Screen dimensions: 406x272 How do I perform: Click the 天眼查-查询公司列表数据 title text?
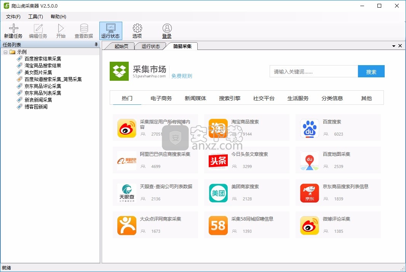(166, 187)
